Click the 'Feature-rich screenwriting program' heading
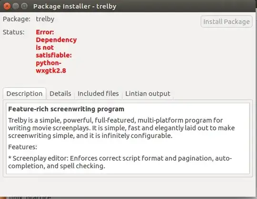 coord(66,109)
